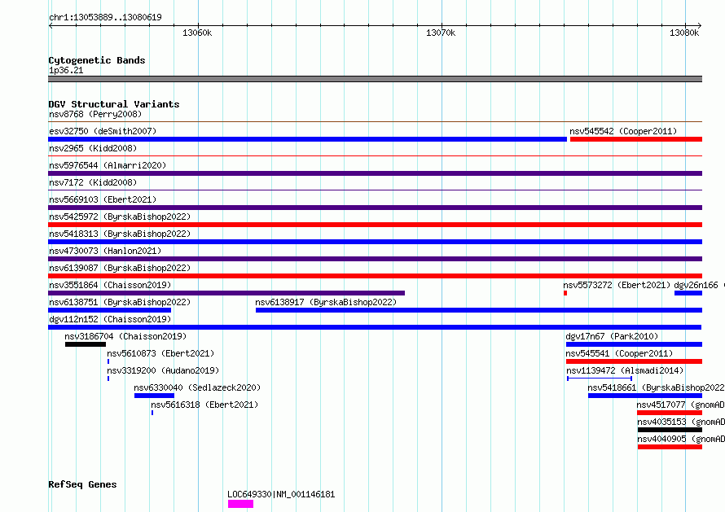The width and height of the screenshot is (725, 512).
Task: Select the nsv545542 (Cooper2011) red bar
Action: coord(636,139)
